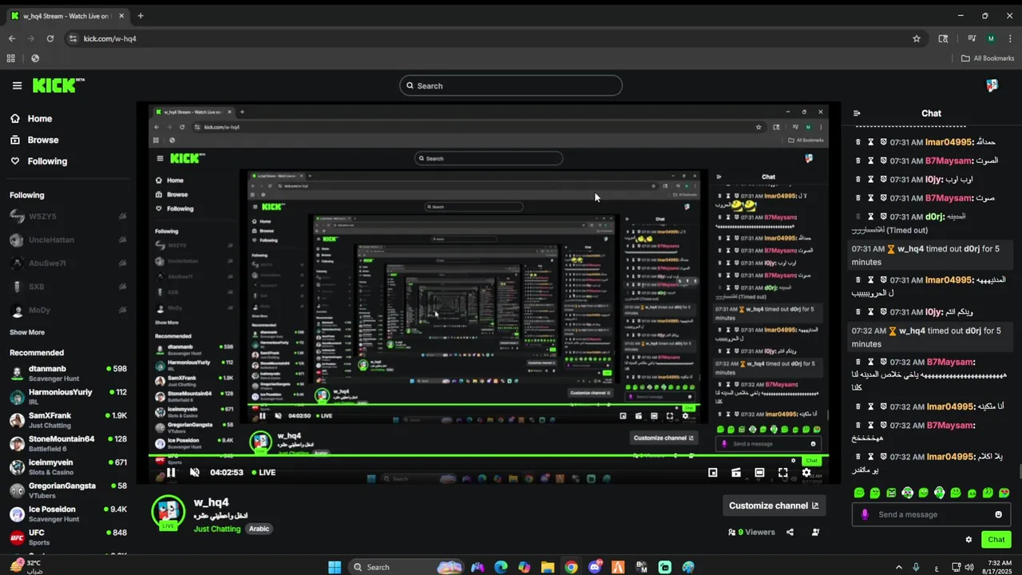Enter fullscreen mode in player
Viewport: 1022px width, 575px height.
click(783, 473)
